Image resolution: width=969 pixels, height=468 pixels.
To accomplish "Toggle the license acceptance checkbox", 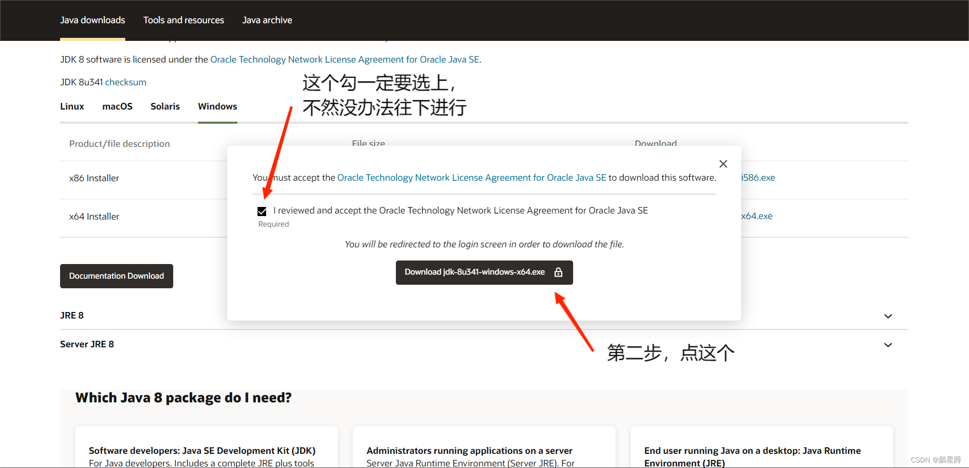I will pyautogui.click(x=262, y=211).
